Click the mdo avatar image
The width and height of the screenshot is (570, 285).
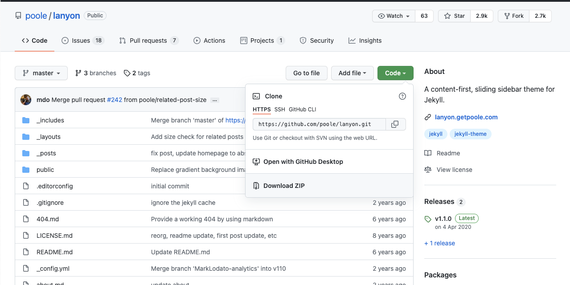[x=26, y=100]
